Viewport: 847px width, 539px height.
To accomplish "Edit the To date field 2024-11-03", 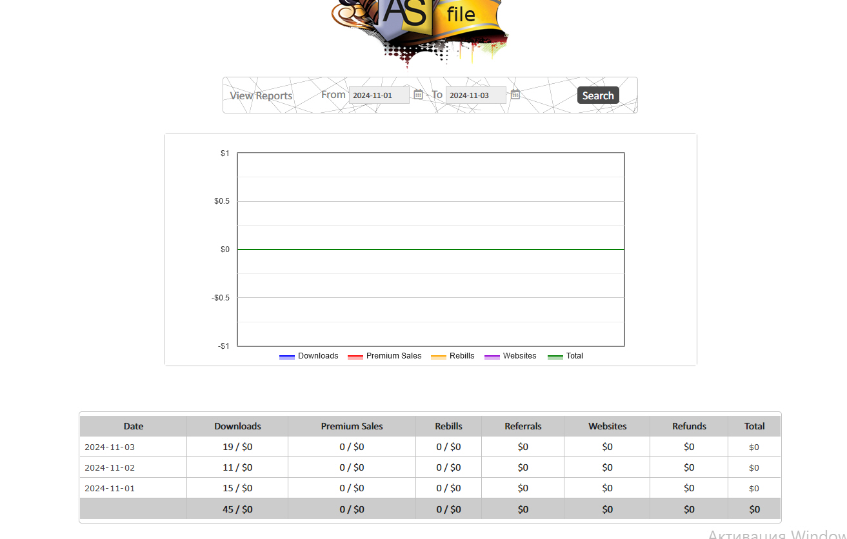I will tap(476, 95).
